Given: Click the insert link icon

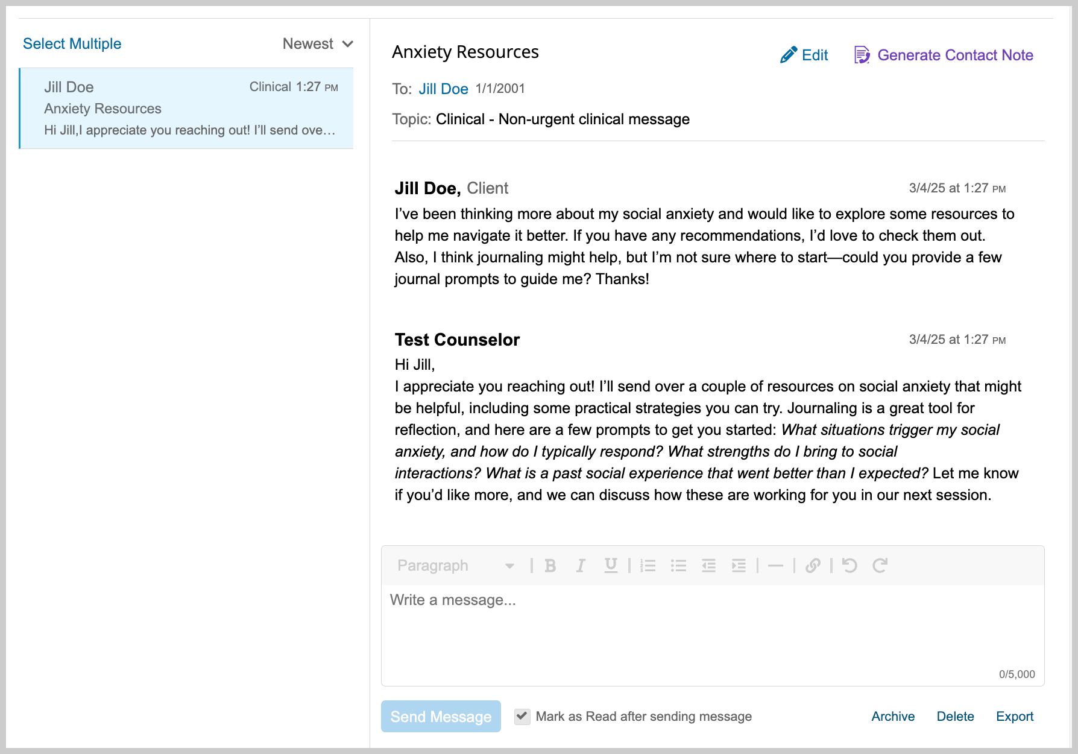Looking at the screenshot, I should [x=813, y=566].
